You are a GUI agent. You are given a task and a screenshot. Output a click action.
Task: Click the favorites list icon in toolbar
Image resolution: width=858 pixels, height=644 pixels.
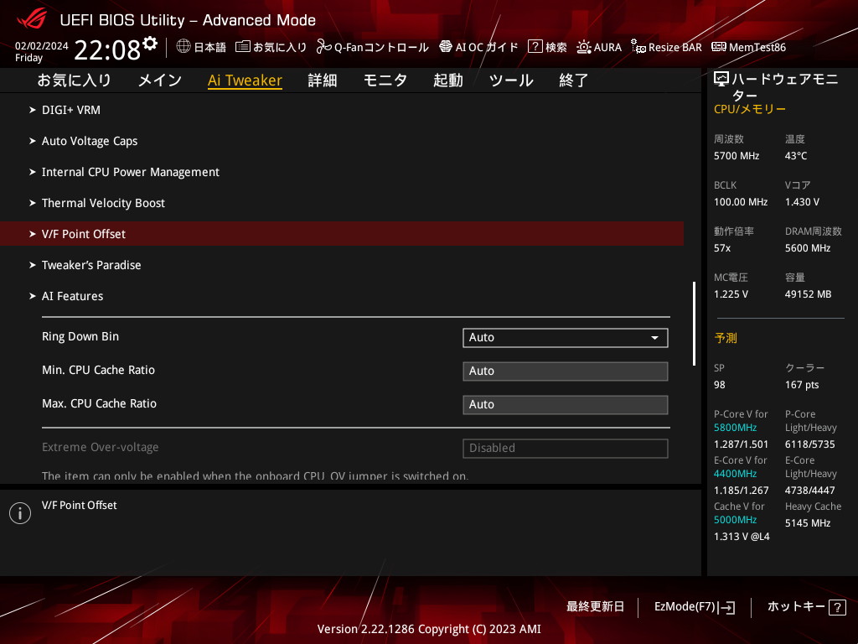tap(242, 47)
